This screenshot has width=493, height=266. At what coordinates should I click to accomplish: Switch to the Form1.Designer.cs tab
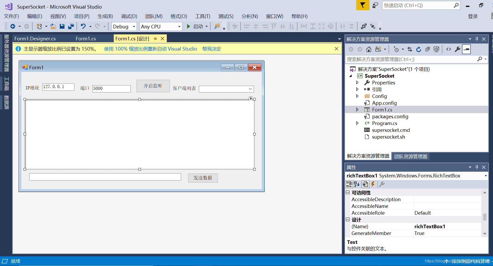point(35,39)
